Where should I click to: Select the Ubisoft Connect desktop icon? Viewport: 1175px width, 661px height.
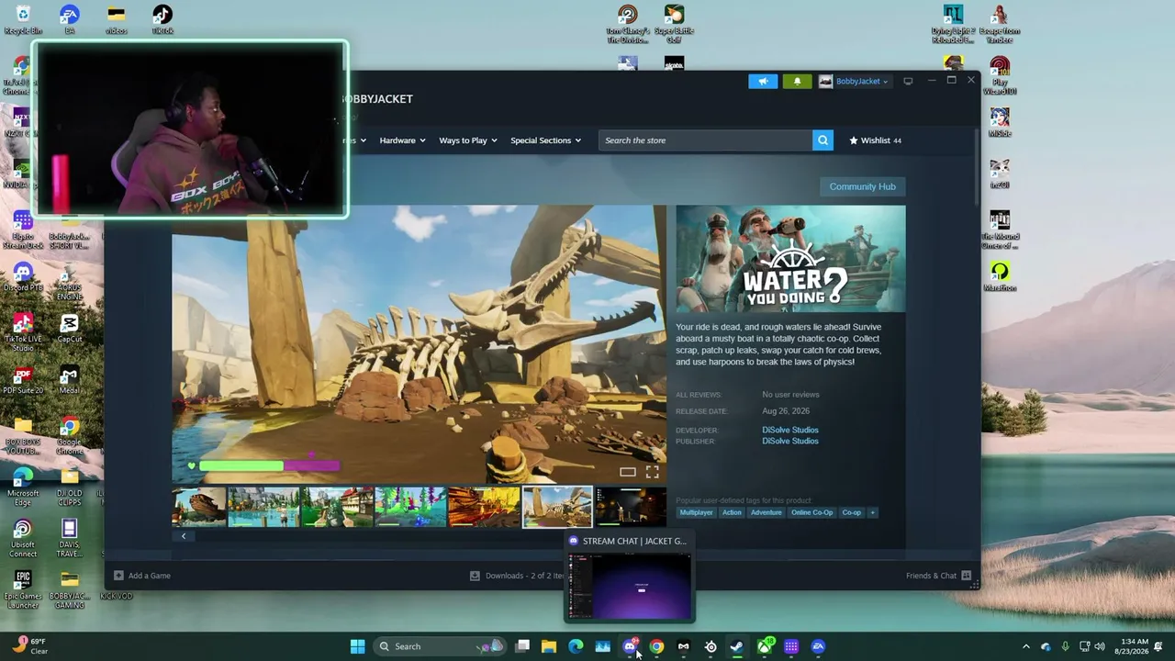click(23, 537)
